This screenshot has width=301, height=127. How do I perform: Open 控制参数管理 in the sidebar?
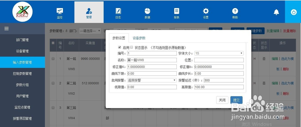pyautogui.click(x=23, y=74)
